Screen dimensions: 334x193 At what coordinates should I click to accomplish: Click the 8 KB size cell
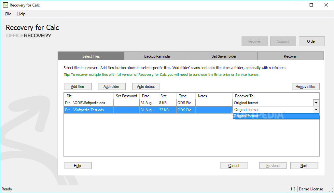pyautogui.click(x=167, y=103)
